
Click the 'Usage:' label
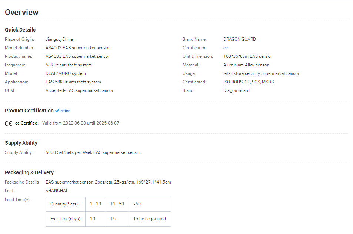coord(189,73)
